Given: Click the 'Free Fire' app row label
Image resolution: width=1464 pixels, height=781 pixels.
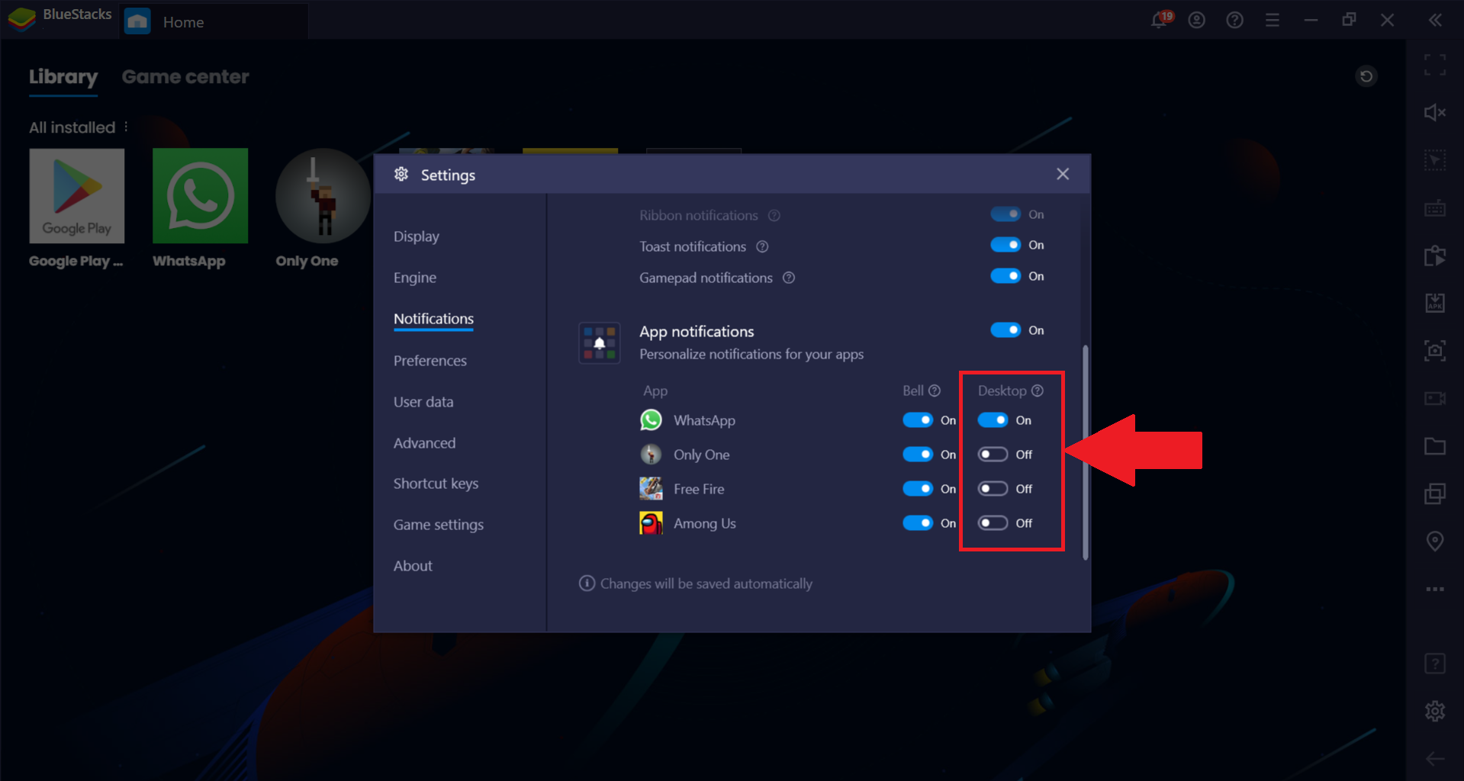Looking at the screenshot, I should tap(699, 489).
